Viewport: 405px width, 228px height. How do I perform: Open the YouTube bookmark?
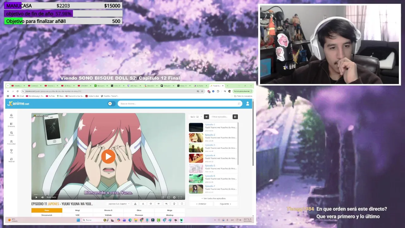click(50, 96)
